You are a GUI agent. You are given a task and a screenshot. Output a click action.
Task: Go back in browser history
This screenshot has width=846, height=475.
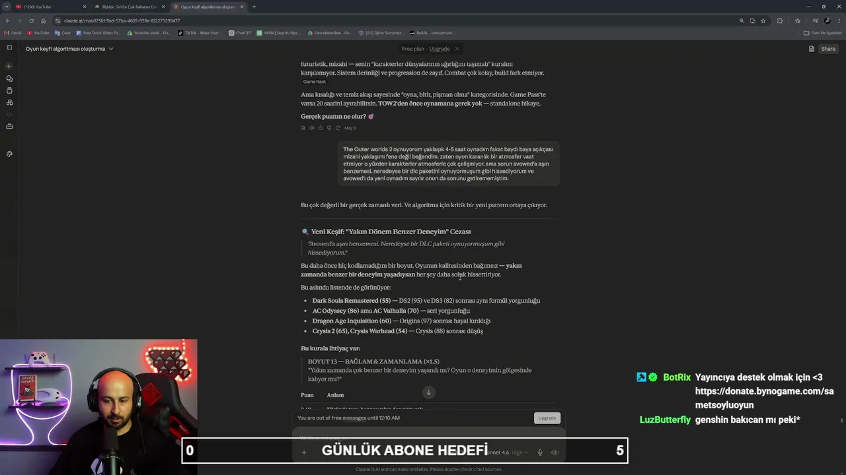point(7,20)
